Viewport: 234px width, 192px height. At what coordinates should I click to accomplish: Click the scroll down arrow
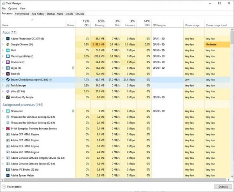click(x=232, y=176)
